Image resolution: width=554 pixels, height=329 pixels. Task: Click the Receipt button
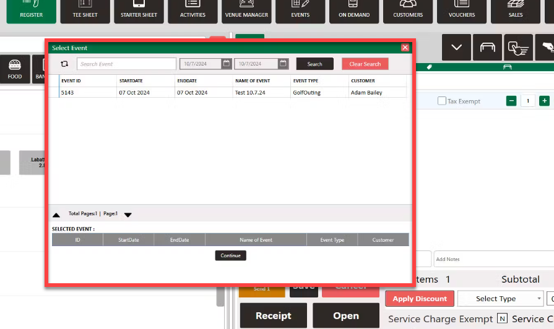click(x=274, y=315)
